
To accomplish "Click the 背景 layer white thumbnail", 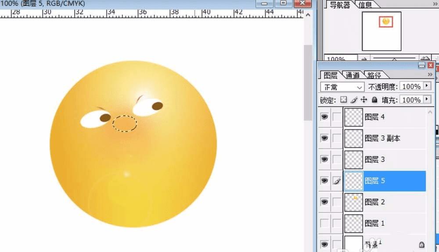I will [353, 244].
